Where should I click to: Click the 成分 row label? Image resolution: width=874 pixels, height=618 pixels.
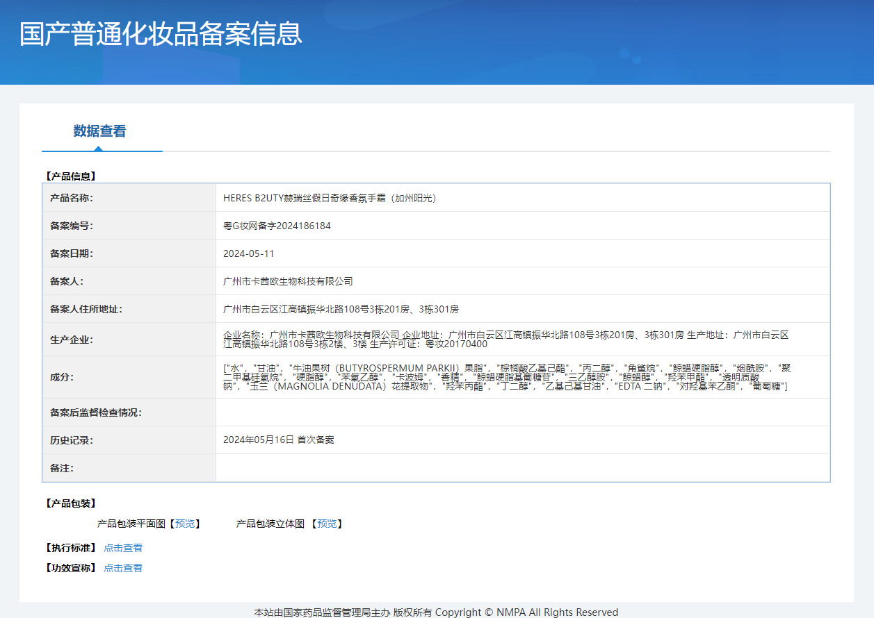[61, 377]
